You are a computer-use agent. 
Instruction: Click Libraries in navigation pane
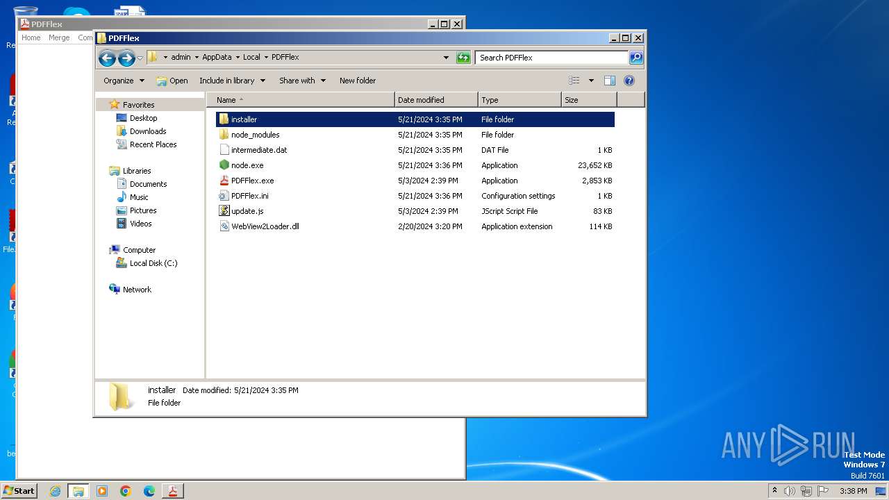pyautogui.click(x=137, y=171)
